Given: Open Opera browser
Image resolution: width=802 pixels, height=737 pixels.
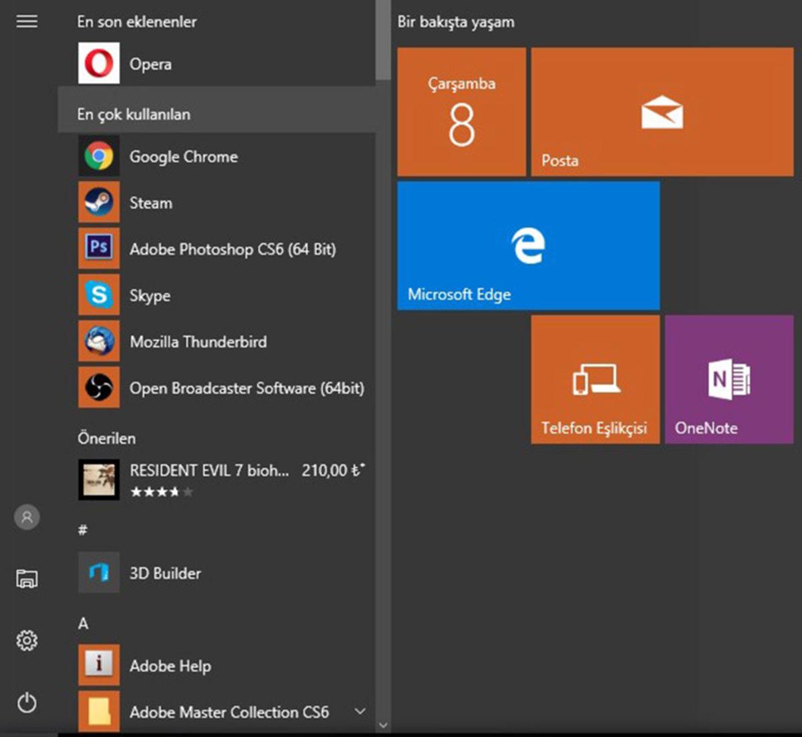Looking at the screenshot, I should click(x=150, y=63).
